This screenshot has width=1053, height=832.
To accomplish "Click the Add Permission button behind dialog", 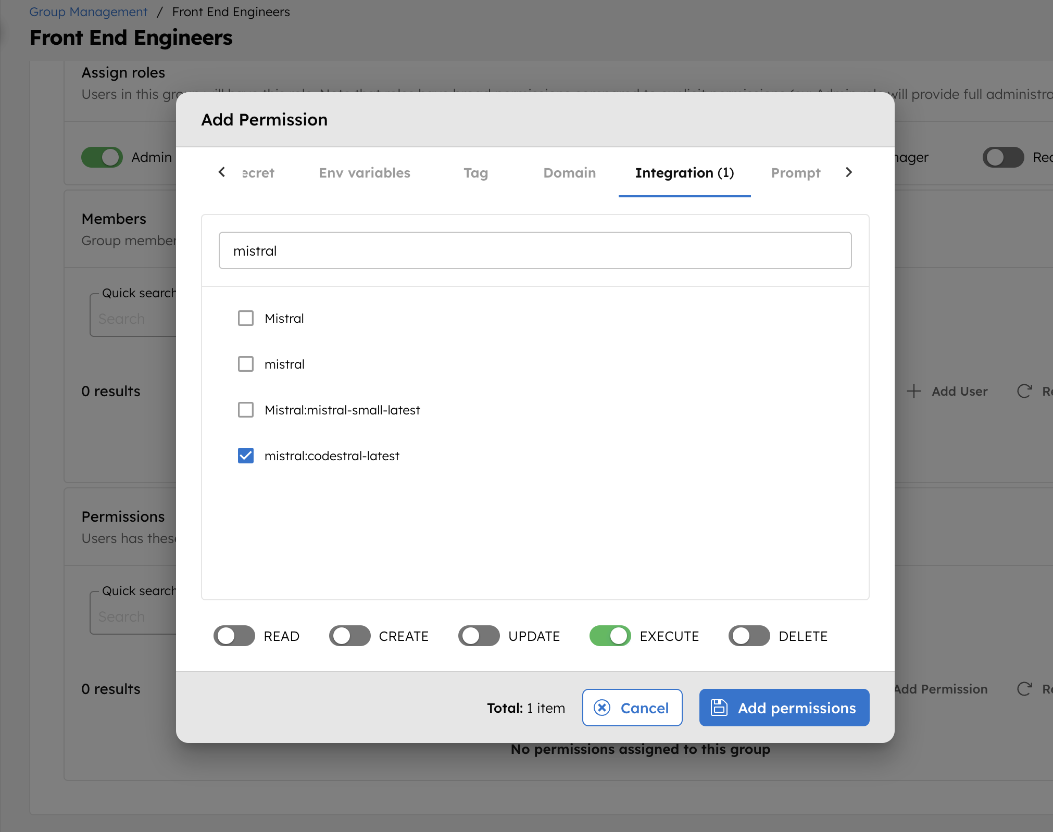I will point(942,689).
